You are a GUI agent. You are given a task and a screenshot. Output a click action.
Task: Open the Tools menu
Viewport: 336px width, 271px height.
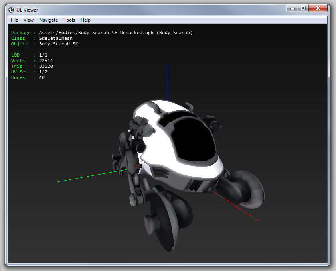pos(69,20)
